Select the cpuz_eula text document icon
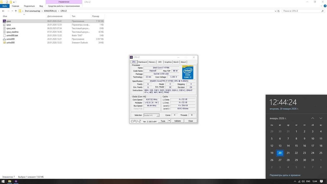327x184 pixels. 4,28
